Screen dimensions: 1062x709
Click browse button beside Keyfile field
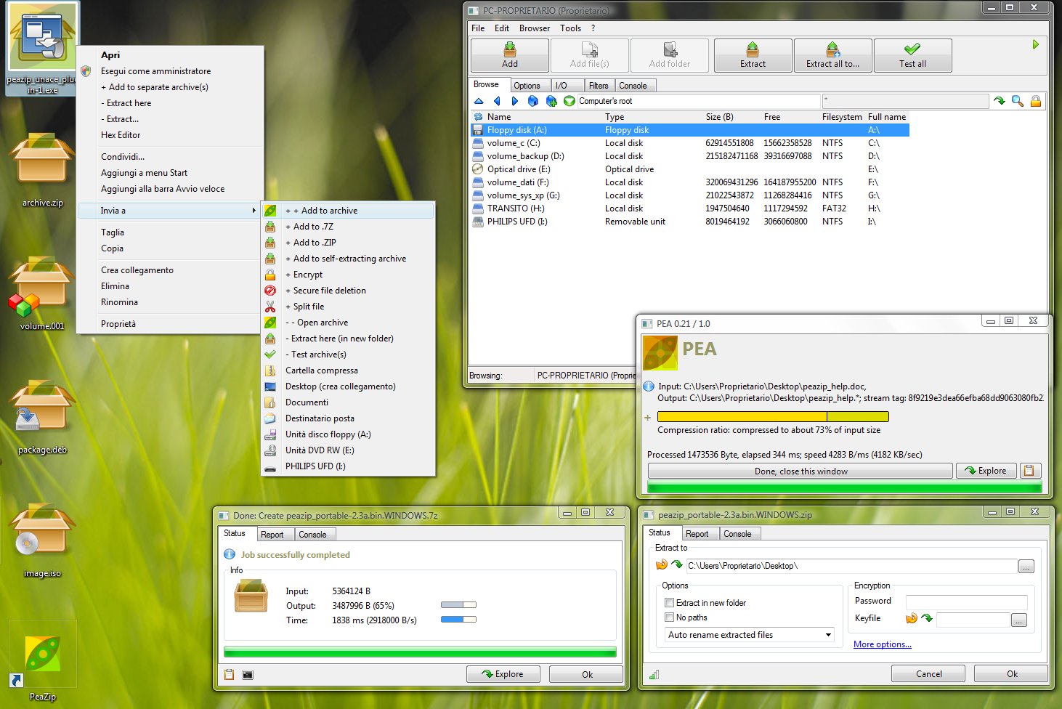pyautogui.click(x=1018, y=620)
